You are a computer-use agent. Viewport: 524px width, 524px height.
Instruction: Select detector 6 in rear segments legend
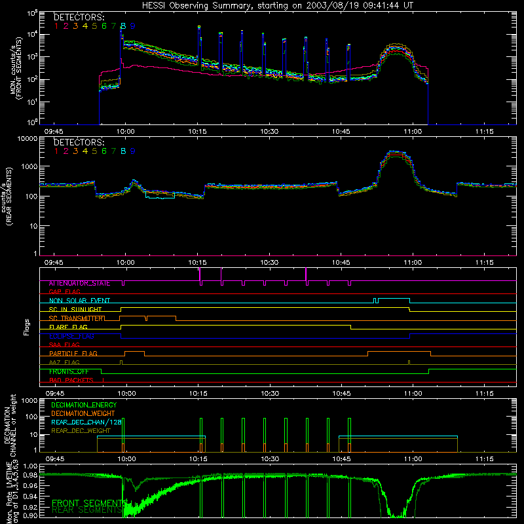(x=104, y=151)
